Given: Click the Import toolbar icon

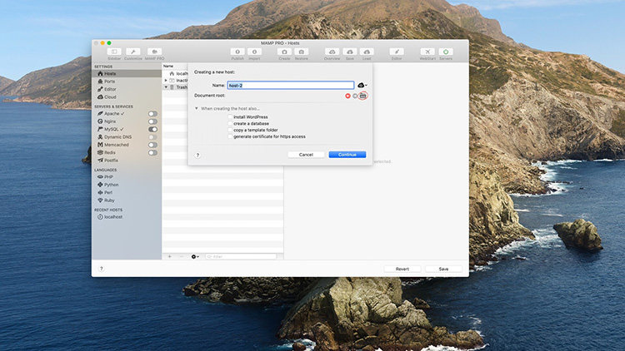Looking at the screenshot, I should [254, 52].
